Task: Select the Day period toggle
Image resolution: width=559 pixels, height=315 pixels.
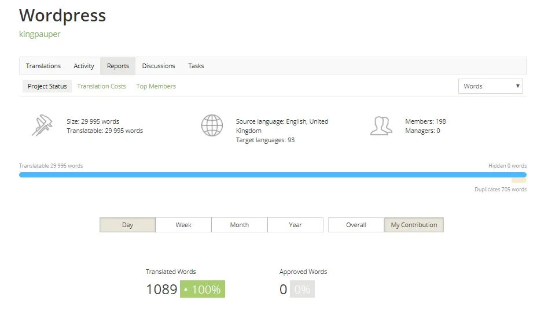Action: [127, 225]
